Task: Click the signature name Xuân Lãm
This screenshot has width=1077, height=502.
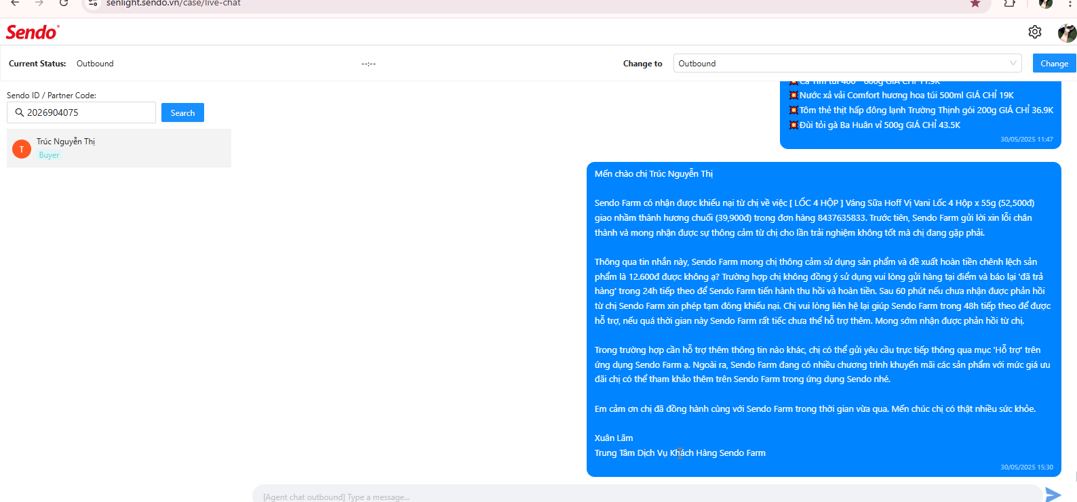Action: pos(614,438)
